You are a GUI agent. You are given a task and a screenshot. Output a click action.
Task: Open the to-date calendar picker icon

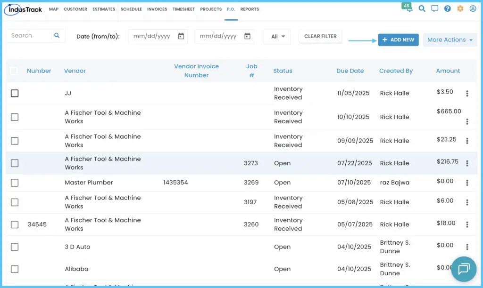(247, 36)
